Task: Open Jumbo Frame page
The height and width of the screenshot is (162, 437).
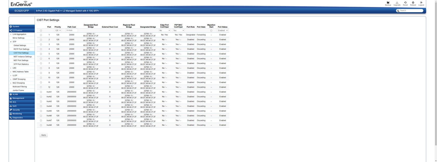Action: tap(18, 90)
